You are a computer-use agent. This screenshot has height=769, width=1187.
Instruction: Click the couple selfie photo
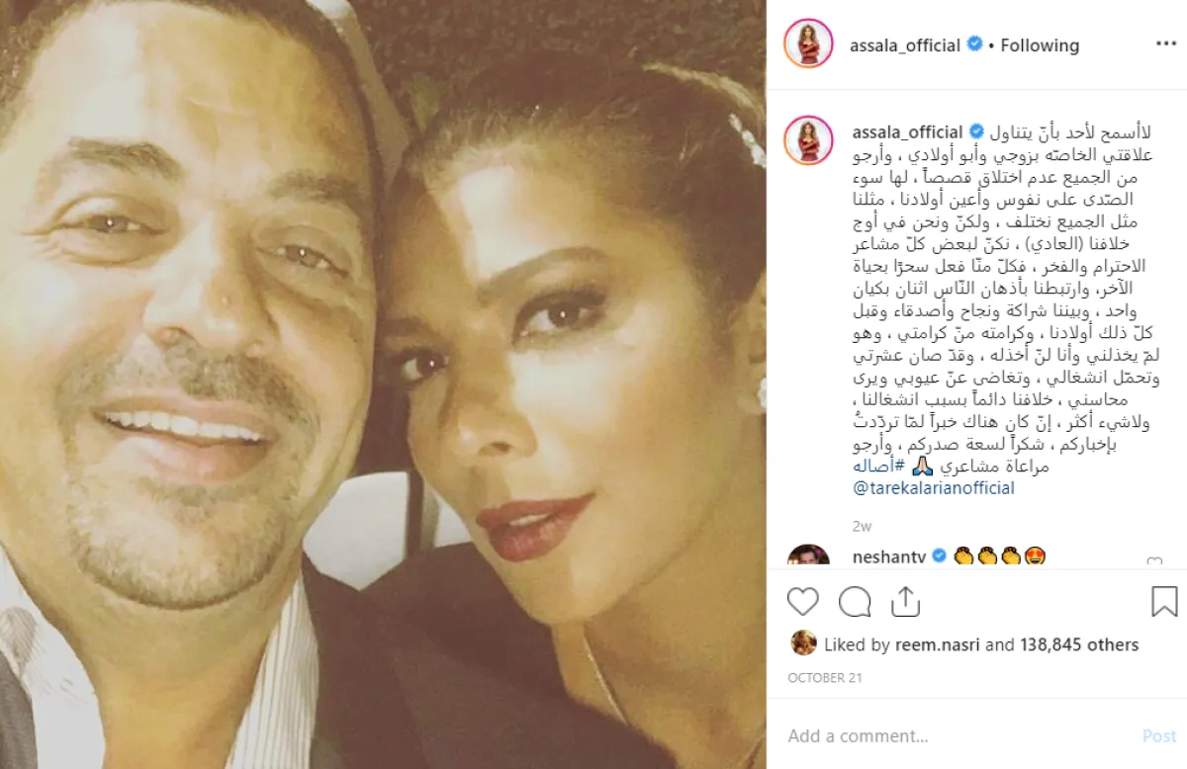383,384
